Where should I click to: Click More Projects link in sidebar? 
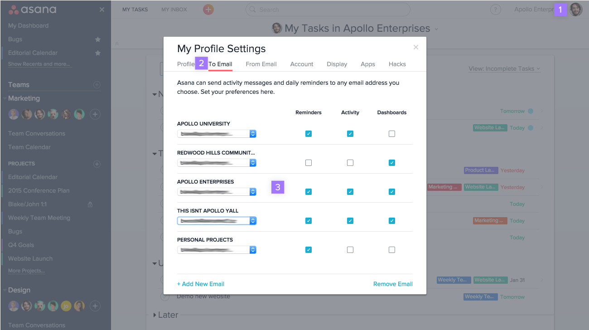click(26, 271)
